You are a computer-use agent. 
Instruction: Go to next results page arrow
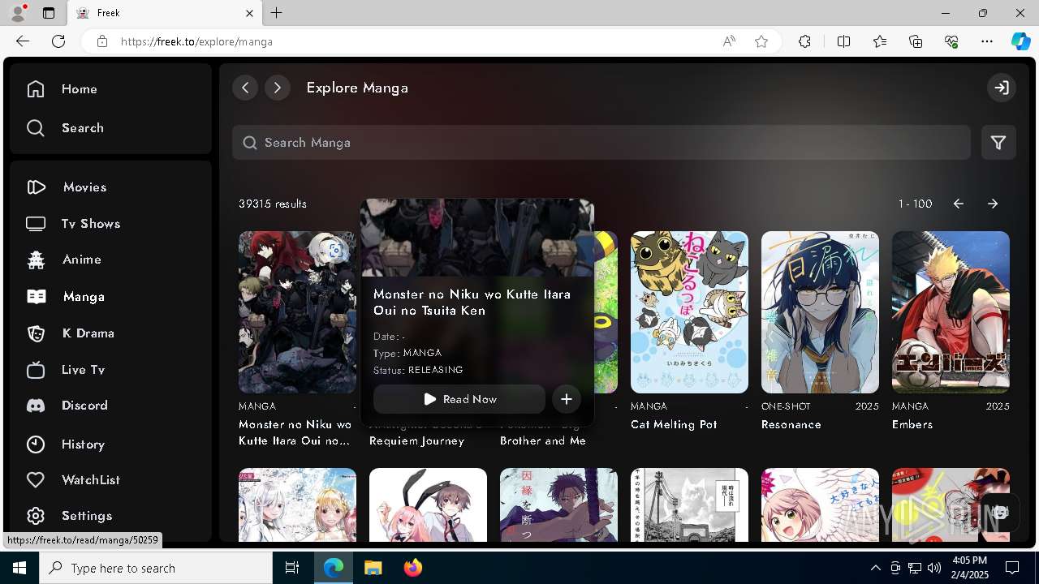[993, 204]
